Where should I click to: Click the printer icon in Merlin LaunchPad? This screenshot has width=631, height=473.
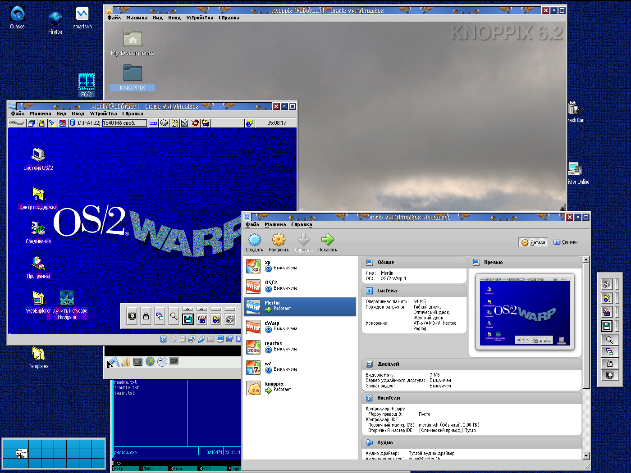click(x=230, y=319)
